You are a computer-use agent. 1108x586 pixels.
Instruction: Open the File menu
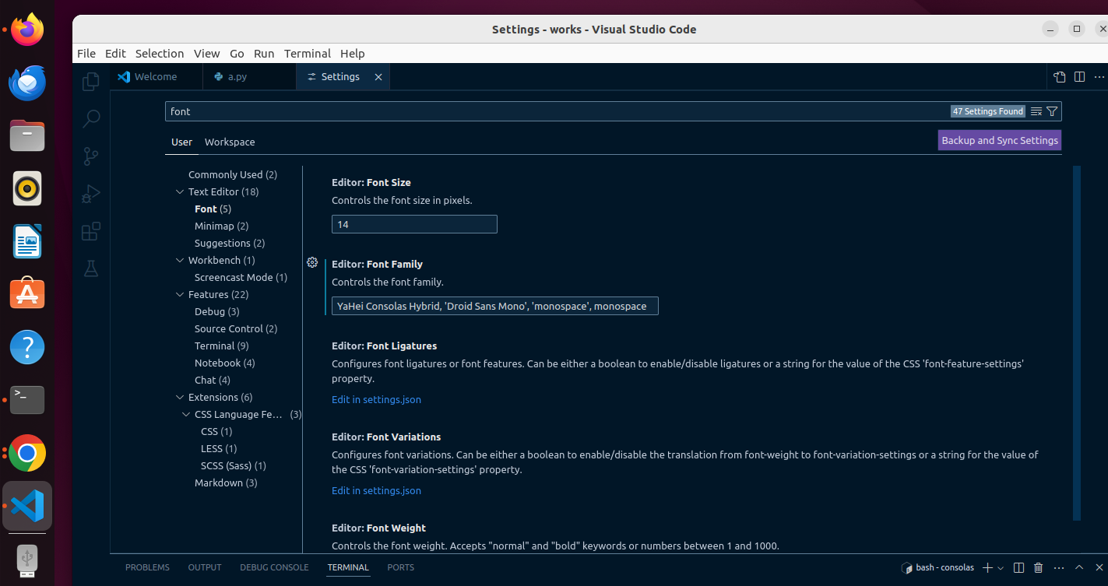point(86,54)
